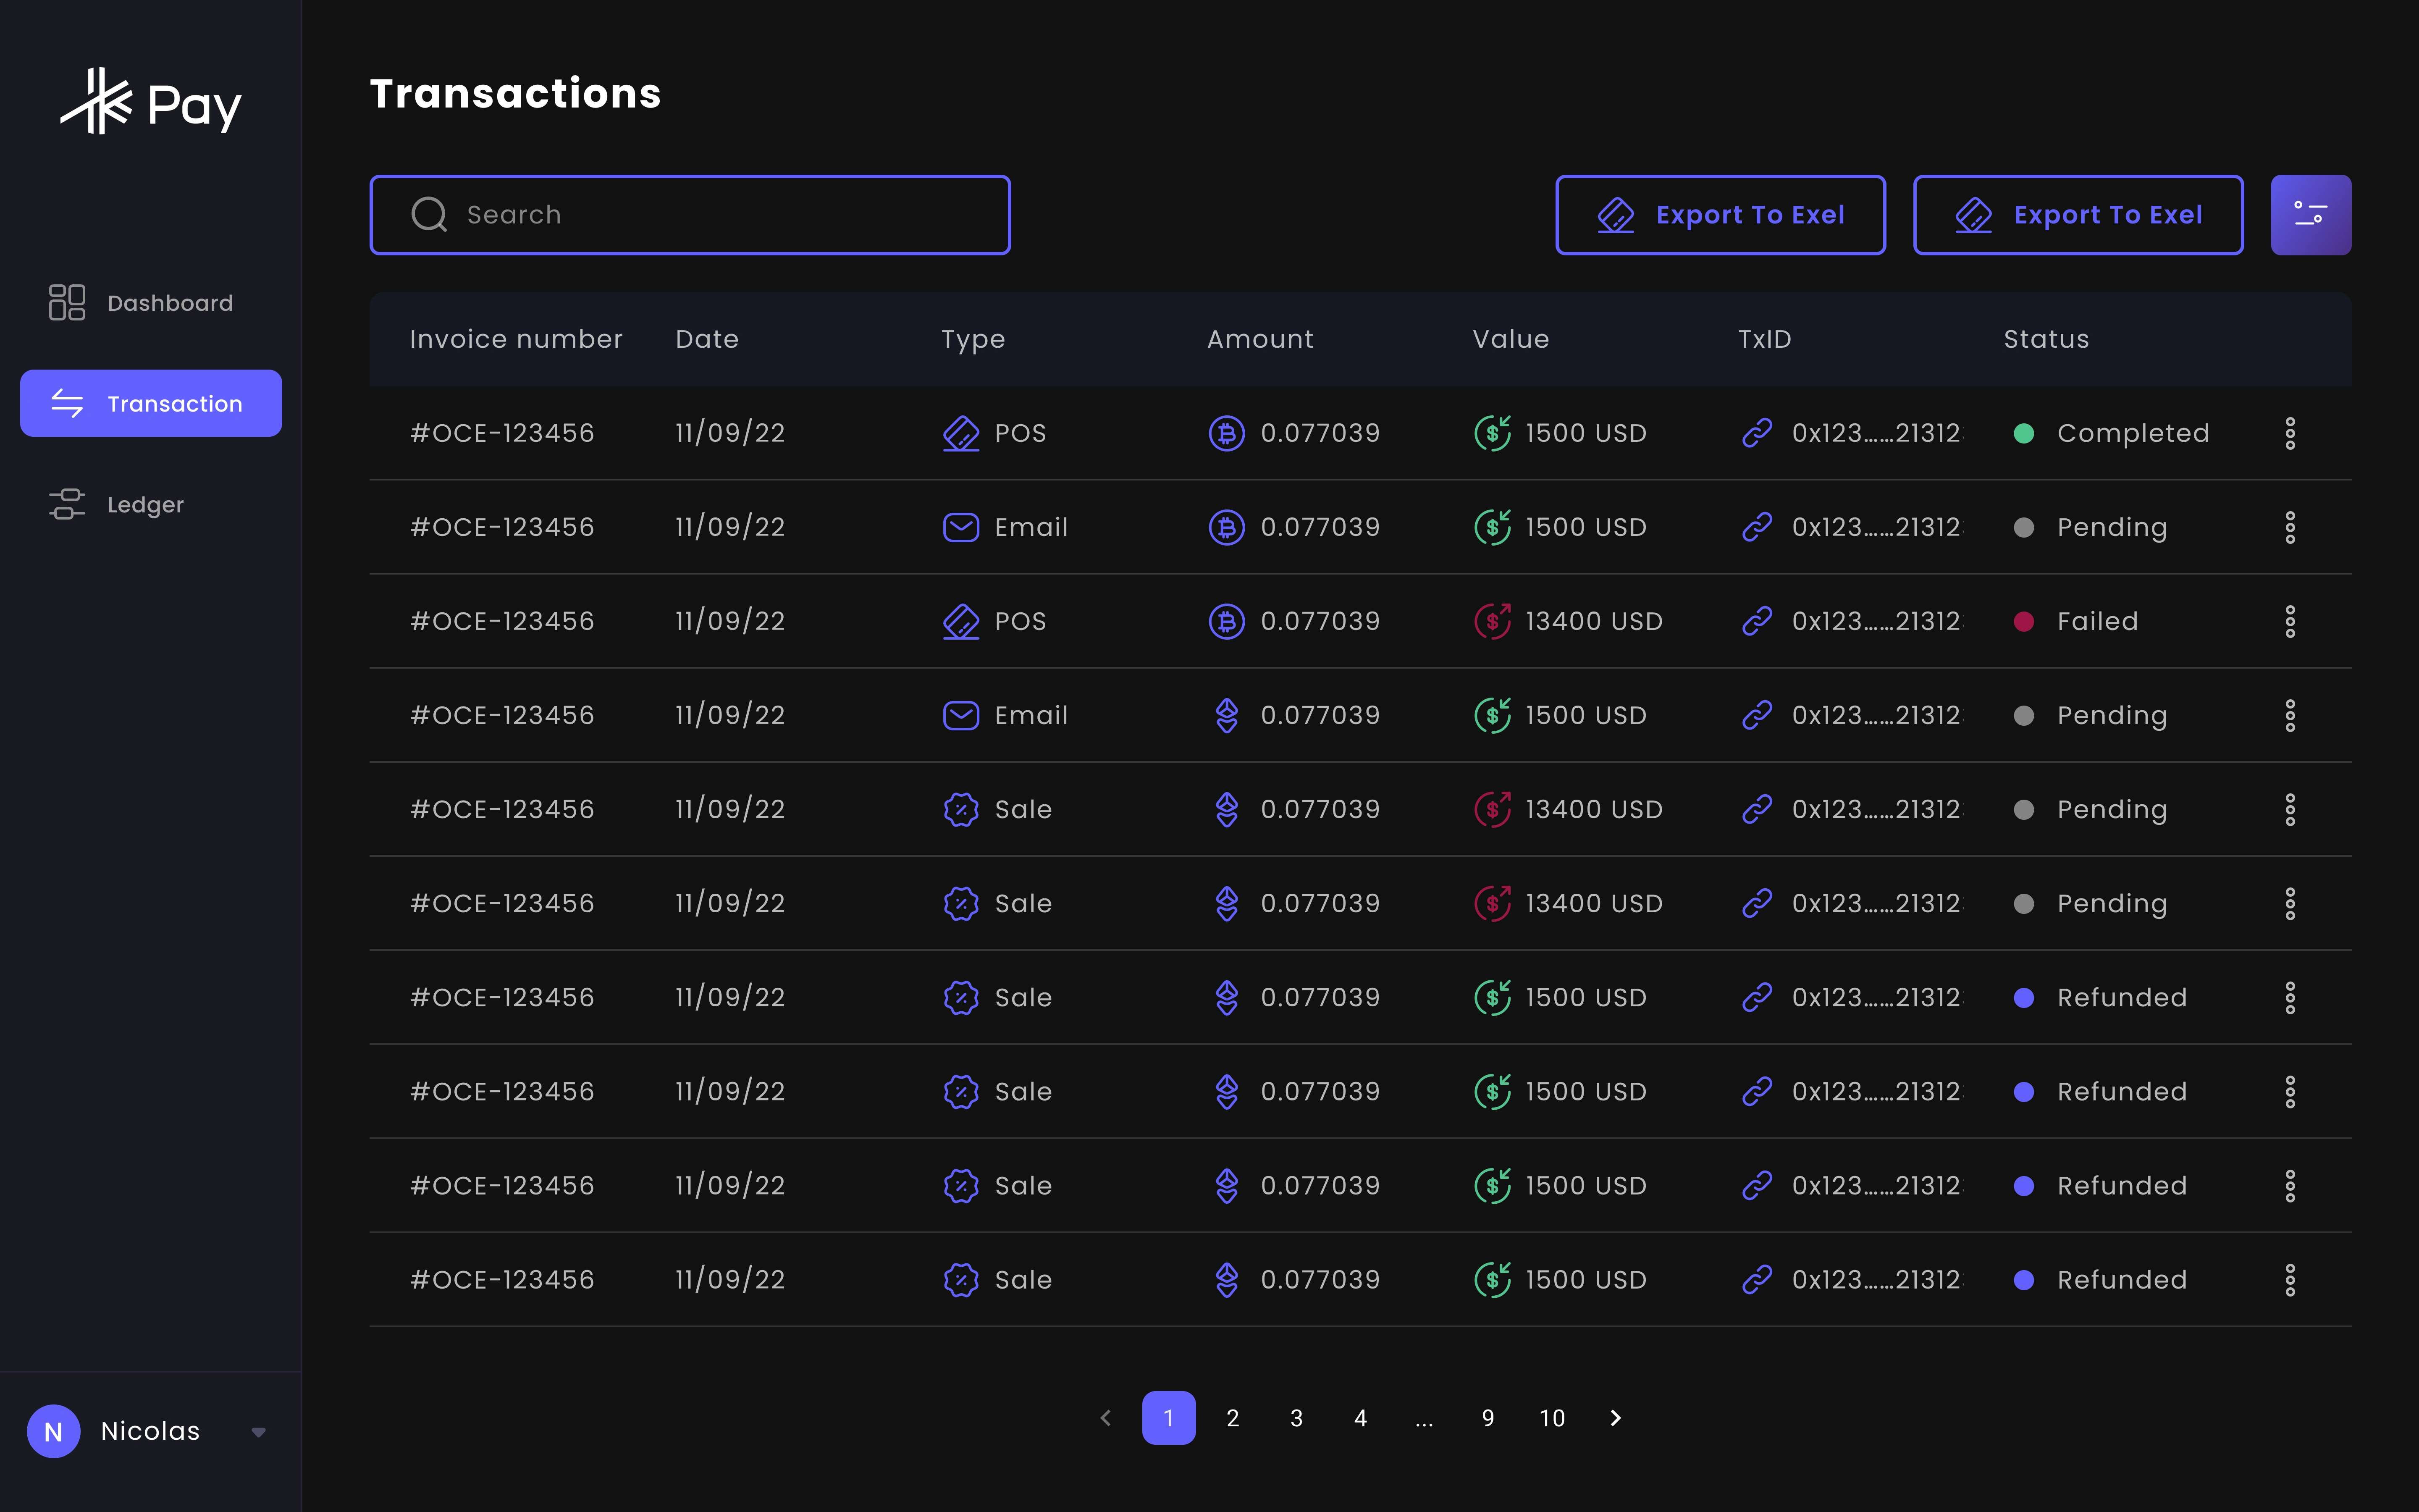Click 1500 USD in the Completed row
The width and height of the screenshot is (2419, 1512).
point(1585,433)
